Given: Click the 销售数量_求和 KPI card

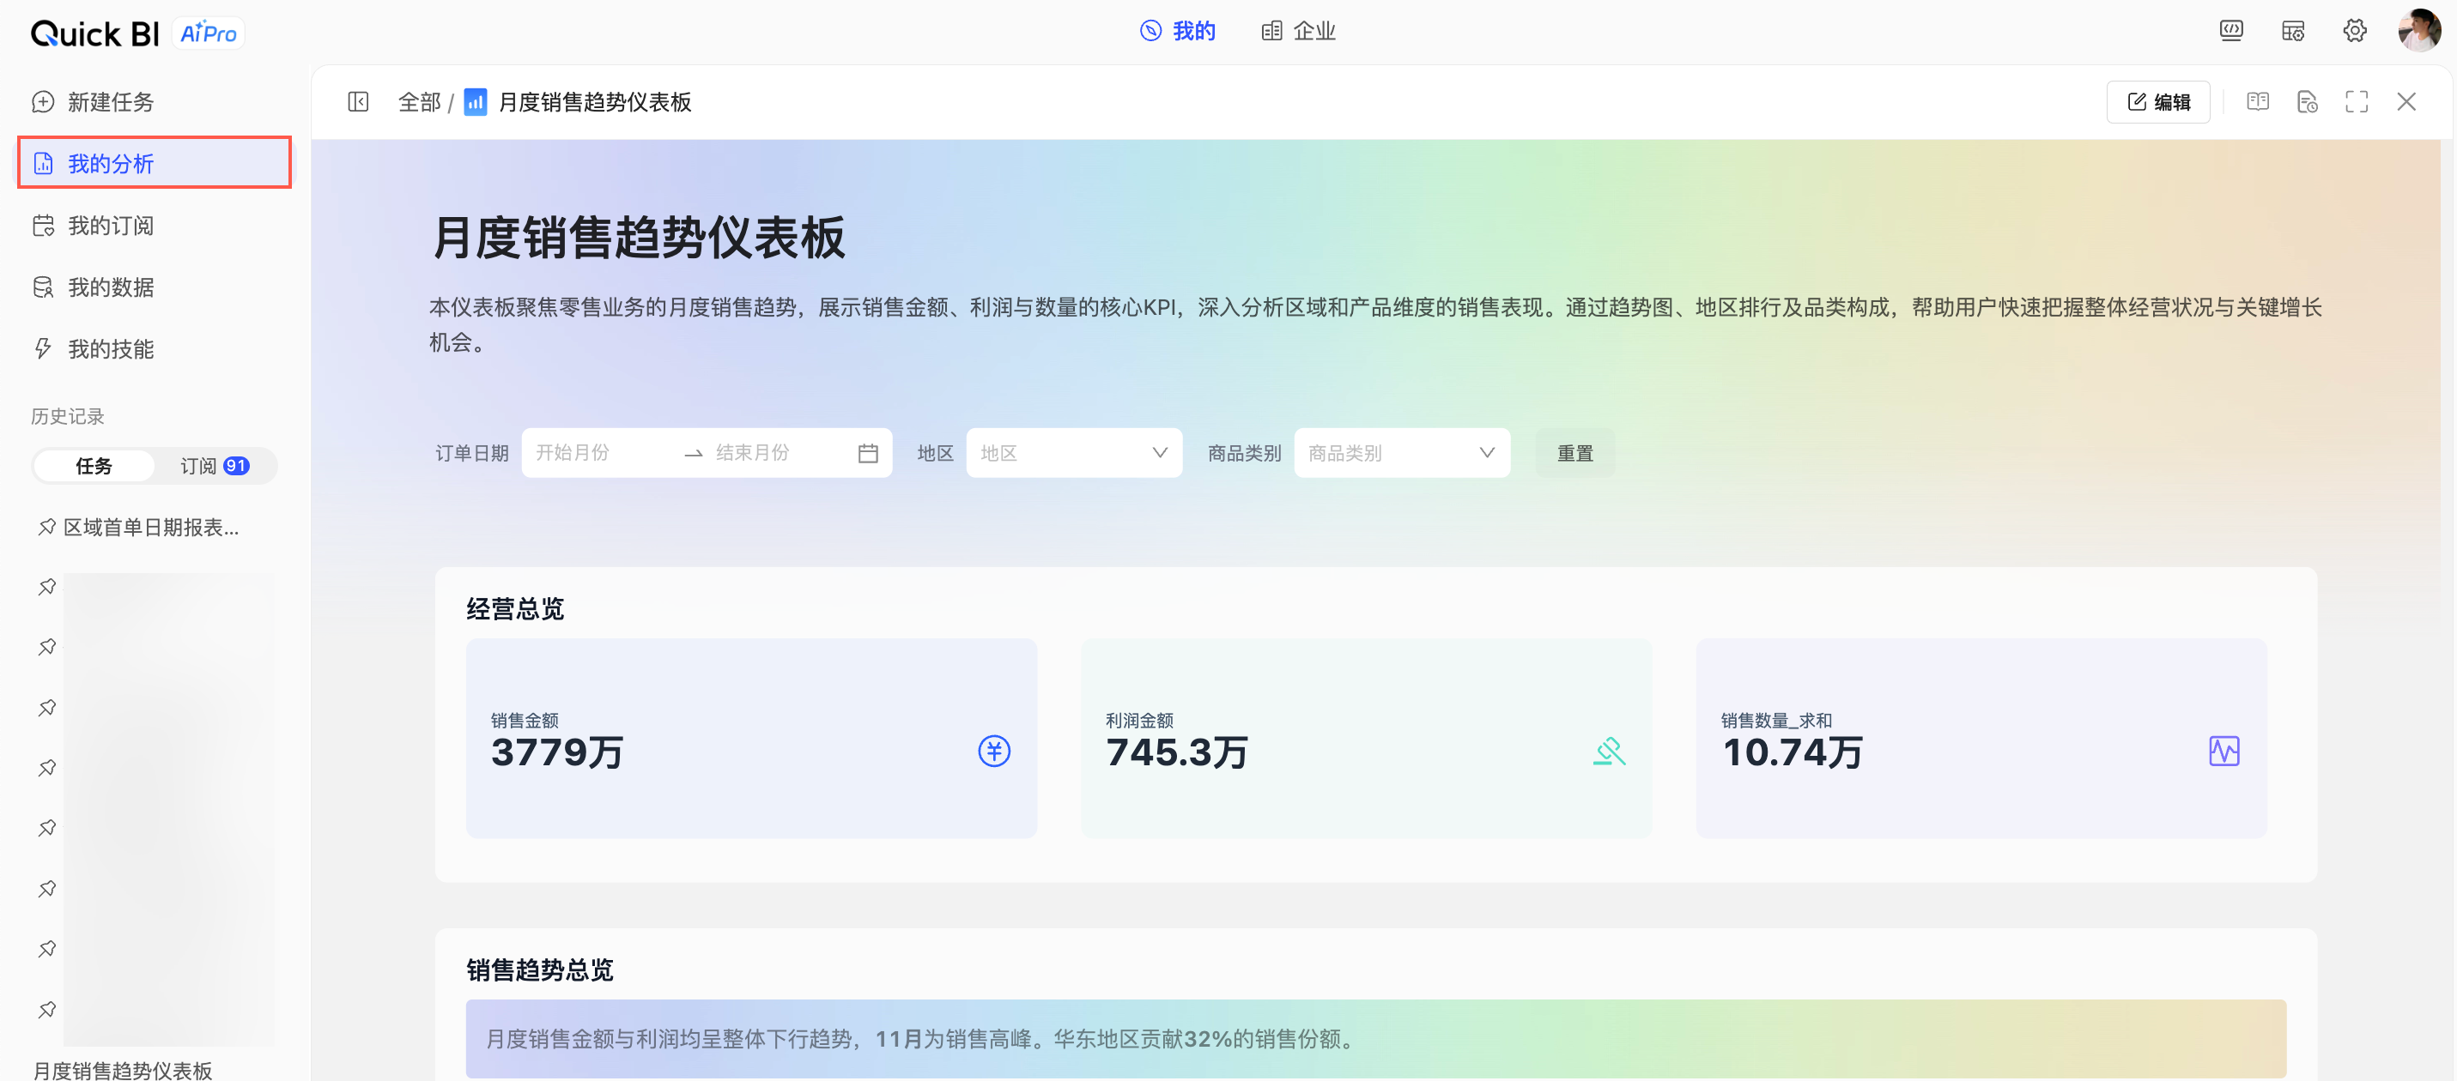Looking at the screenshot, I should point(1981,738).
